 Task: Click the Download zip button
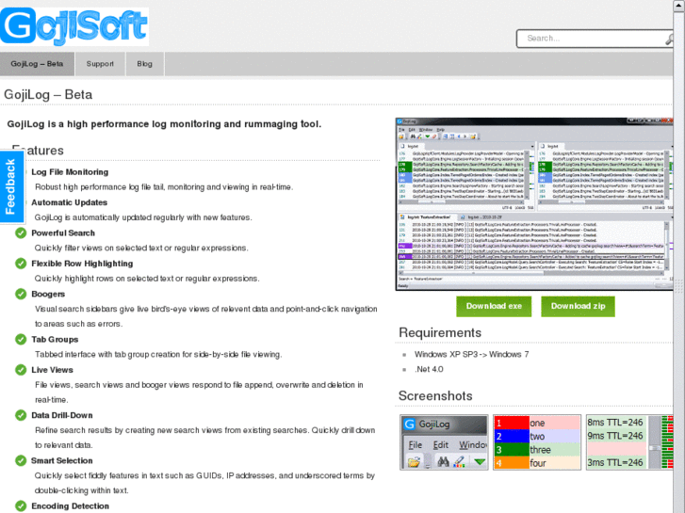(578, 306)
